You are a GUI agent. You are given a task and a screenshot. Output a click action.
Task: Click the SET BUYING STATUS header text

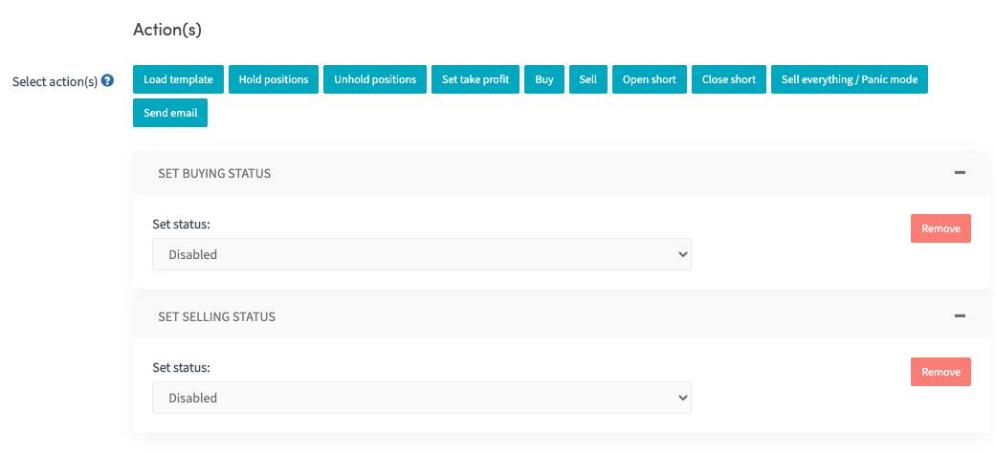point(214,173)
